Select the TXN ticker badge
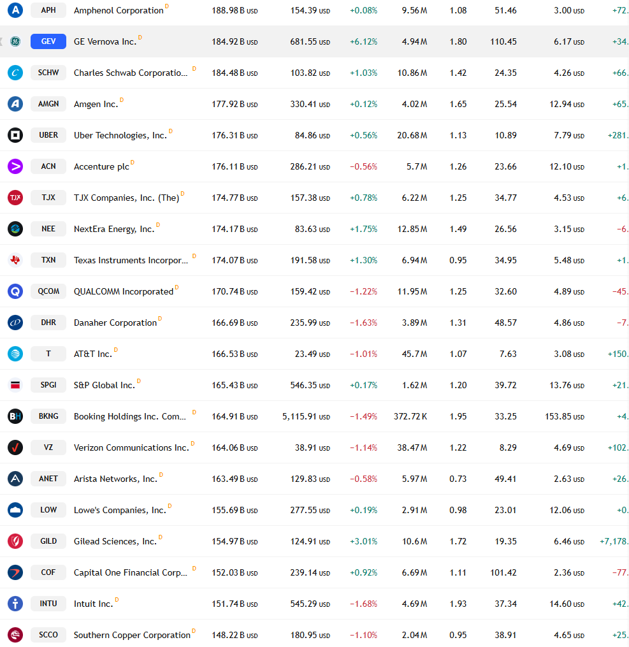Screen dimensions: 629x647 tap(48, 260)
